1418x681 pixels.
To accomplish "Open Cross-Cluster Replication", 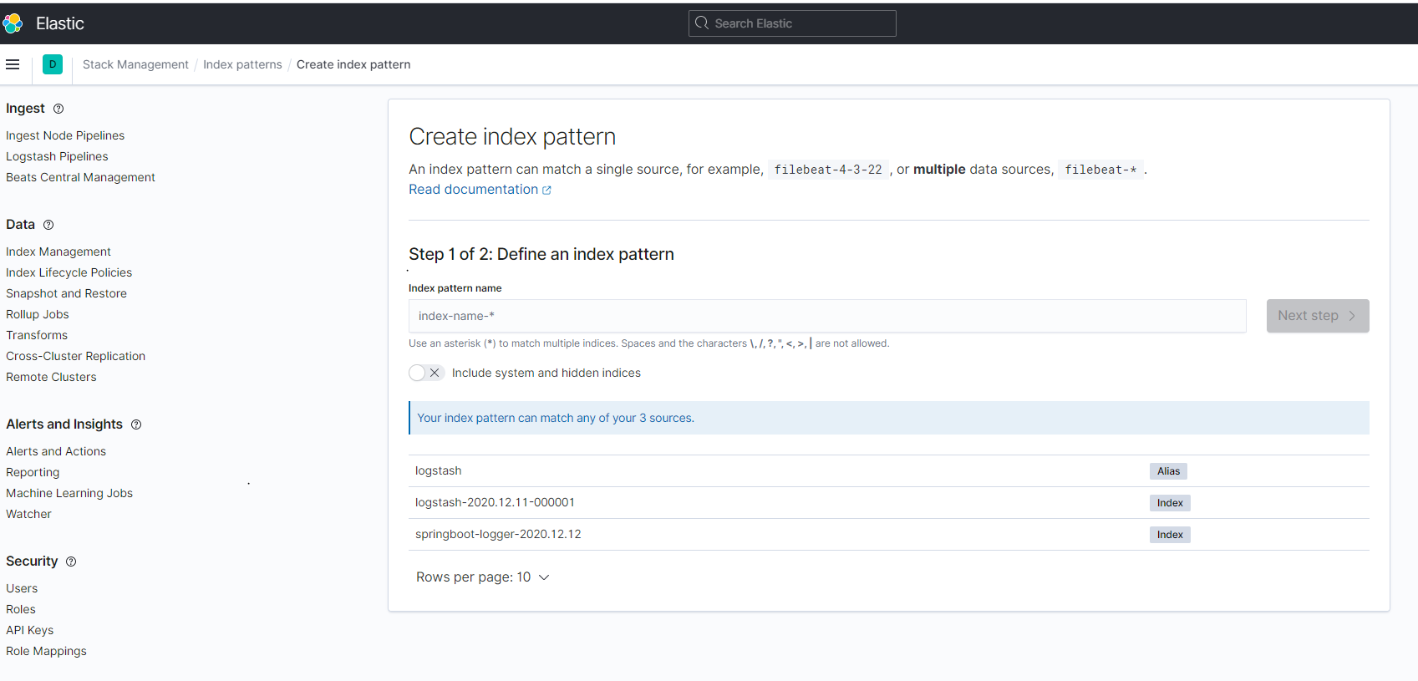I will coord(75,356).
